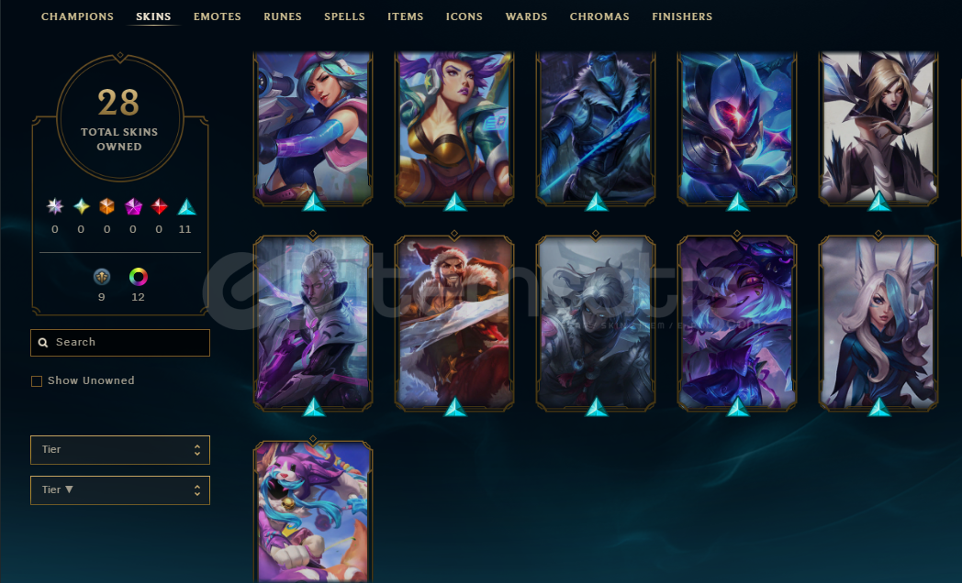
Task: Select the Santa Draven skin card
Action: pyautogui.click(x=454, y=324)
